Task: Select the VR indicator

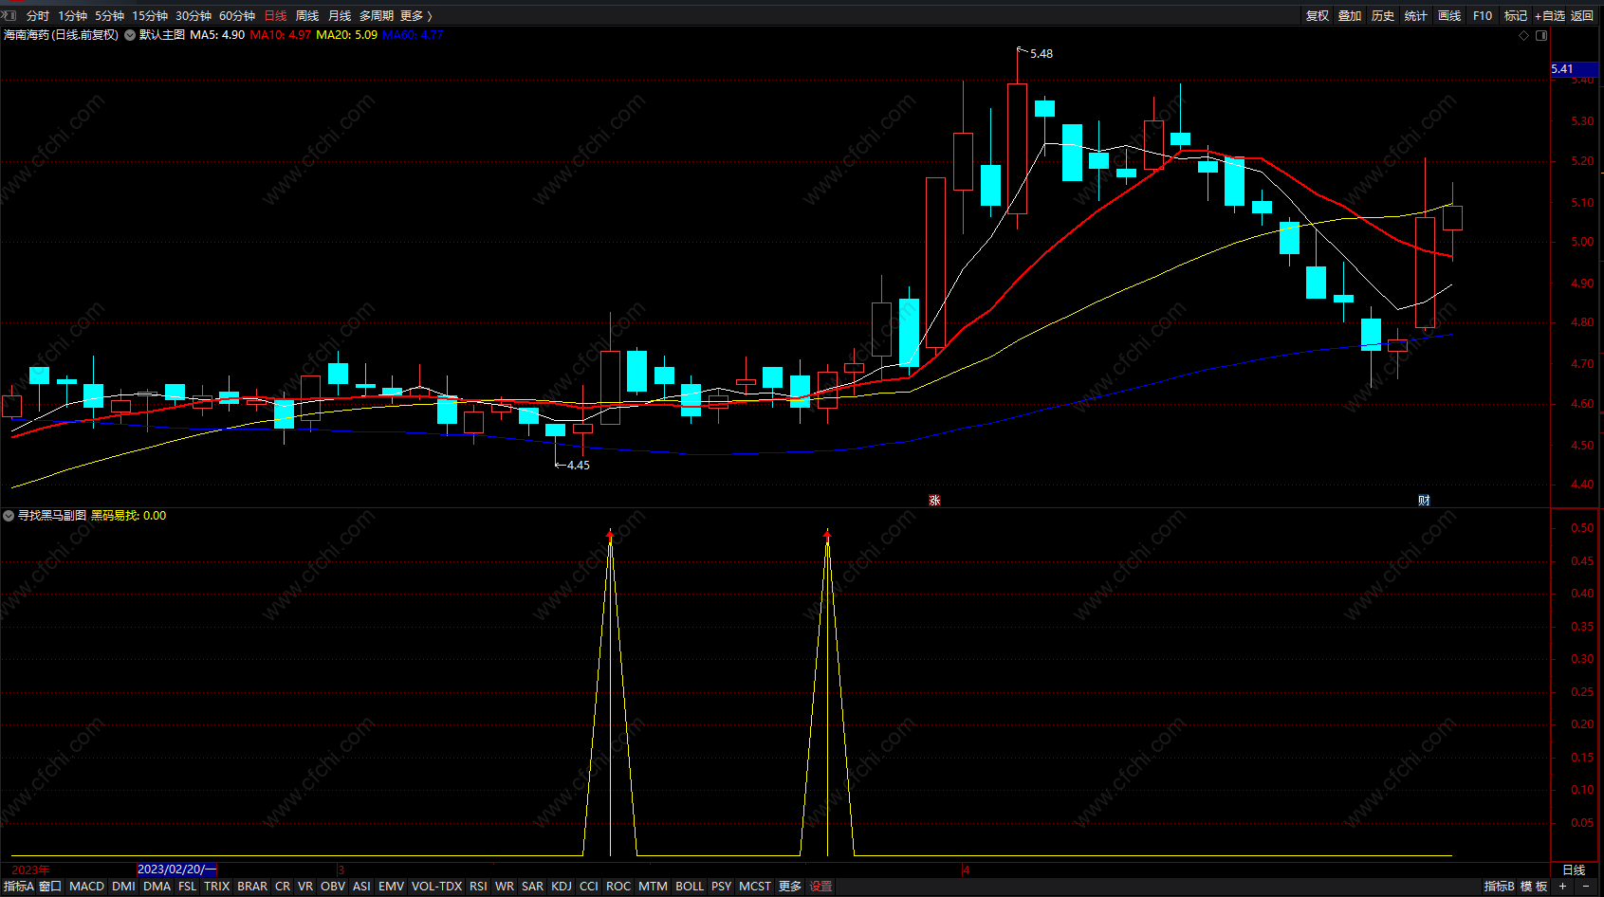Action: [304, 887]
